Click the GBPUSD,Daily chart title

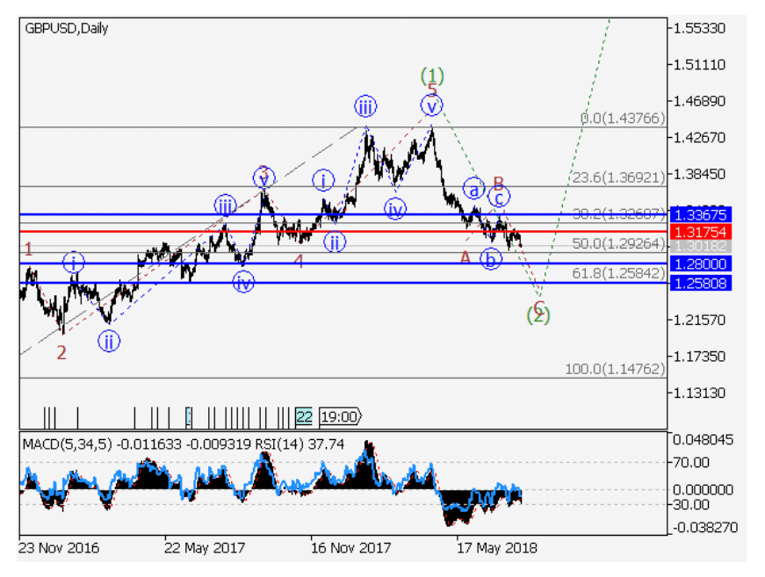coord(67,28)
